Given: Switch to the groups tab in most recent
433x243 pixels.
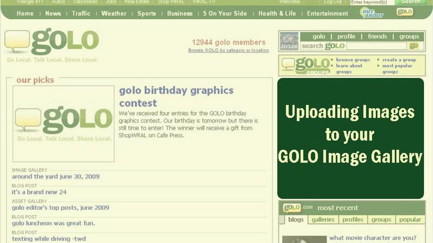Looking at the screenshot, I should coord(381,220).
